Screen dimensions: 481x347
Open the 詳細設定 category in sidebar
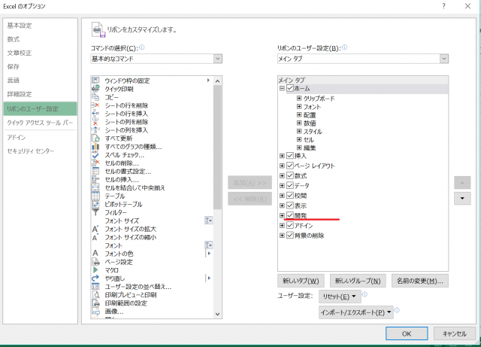click(20, 94)
